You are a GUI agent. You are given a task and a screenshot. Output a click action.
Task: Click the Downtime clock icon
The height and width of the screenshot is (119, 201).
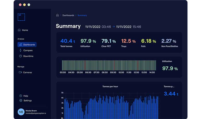[21, 56]
